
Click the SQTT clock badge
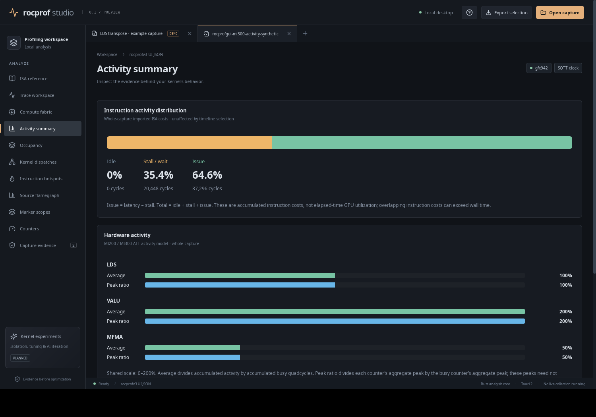(568, 68)
